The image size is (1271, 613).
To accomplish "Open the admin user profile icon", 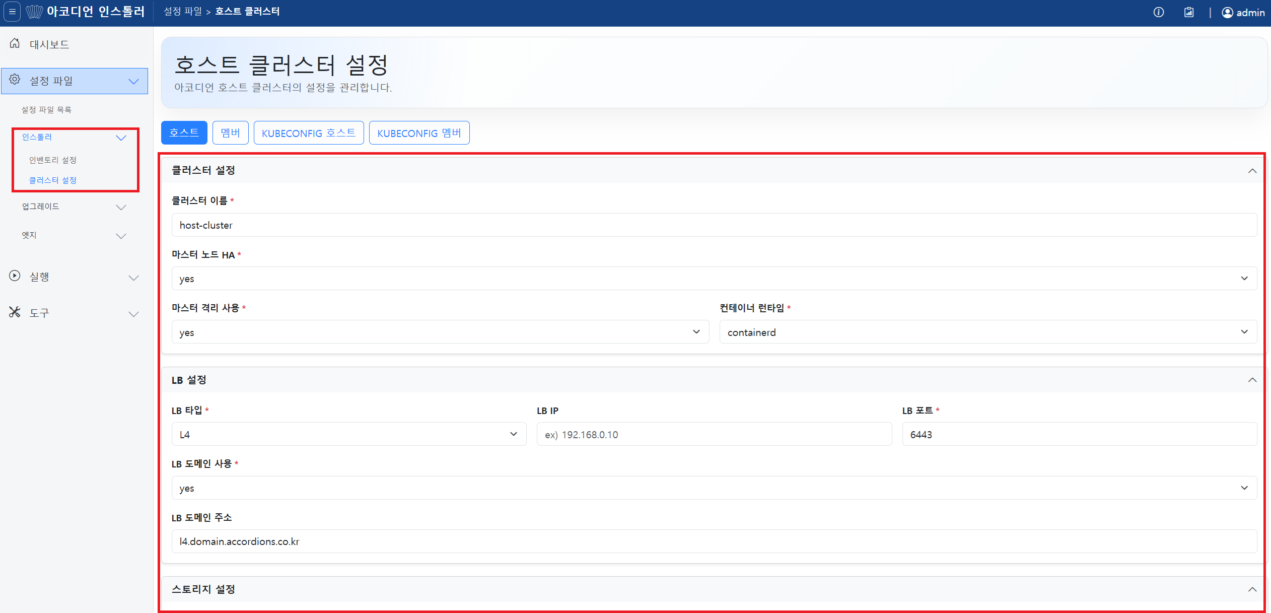I will coord(1227,13).
